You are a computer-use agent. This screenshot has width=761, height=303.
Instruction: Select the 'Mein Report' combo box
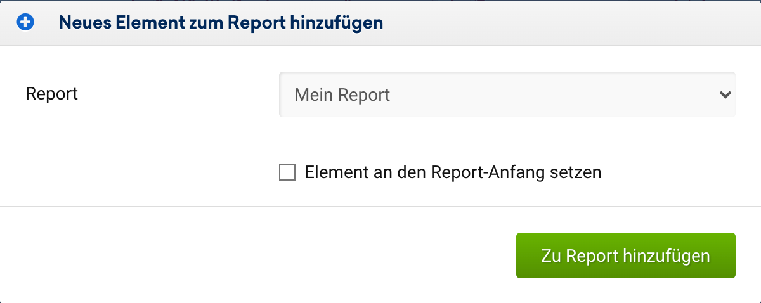[506, 94]
